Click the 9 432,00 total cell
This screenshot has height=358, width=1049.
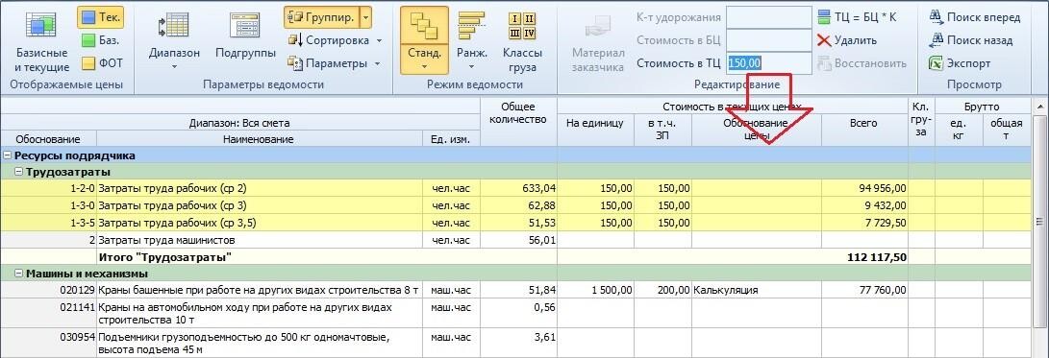point(864,205)
